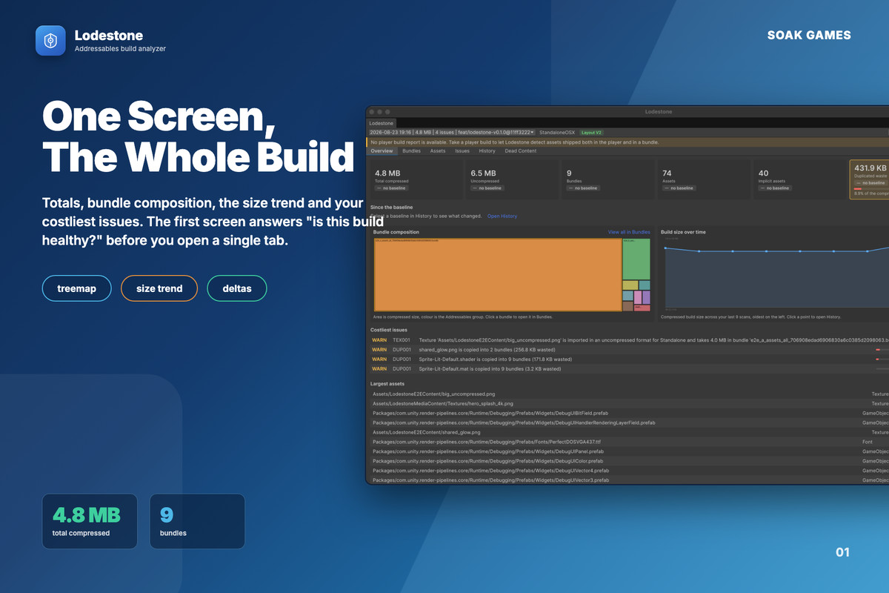Viewport: 889px width, 593px height.
Task: Click the Lodestone shield app logo
Action: pyautogui.click(x=51, y=41)
